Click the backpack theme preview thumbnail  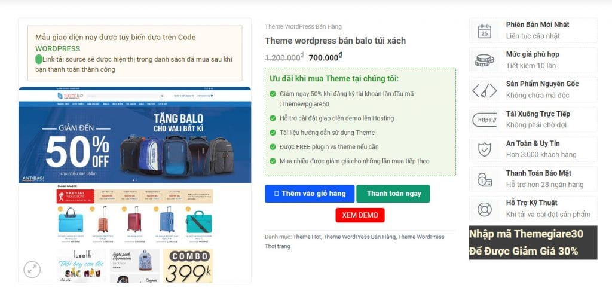(135, 184)
